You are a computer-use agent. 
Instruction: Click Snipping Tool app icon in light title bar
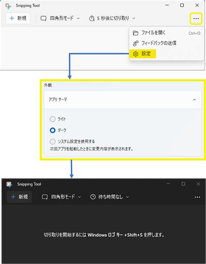tap(8, 6)
